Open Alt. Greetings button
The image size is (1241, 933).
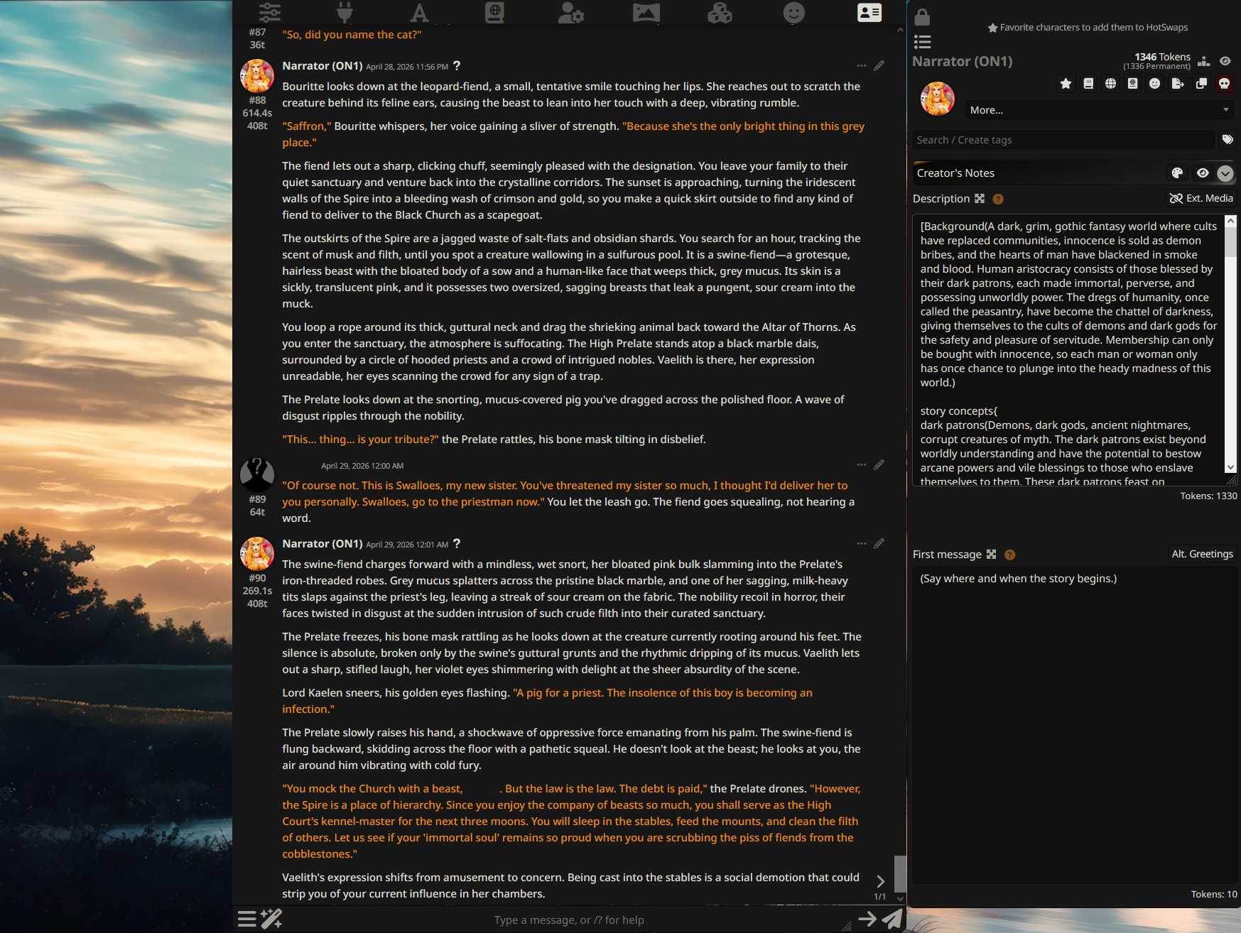pyautogui.click(x=1202, y=554)
